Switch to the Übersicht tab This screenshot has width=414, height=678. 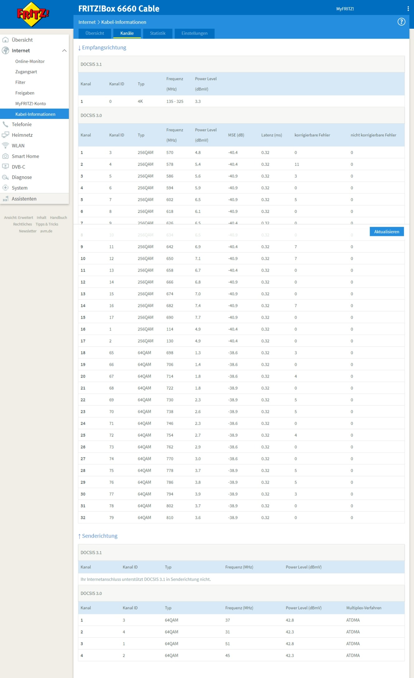pyautogui.click(x=95, y=33)
